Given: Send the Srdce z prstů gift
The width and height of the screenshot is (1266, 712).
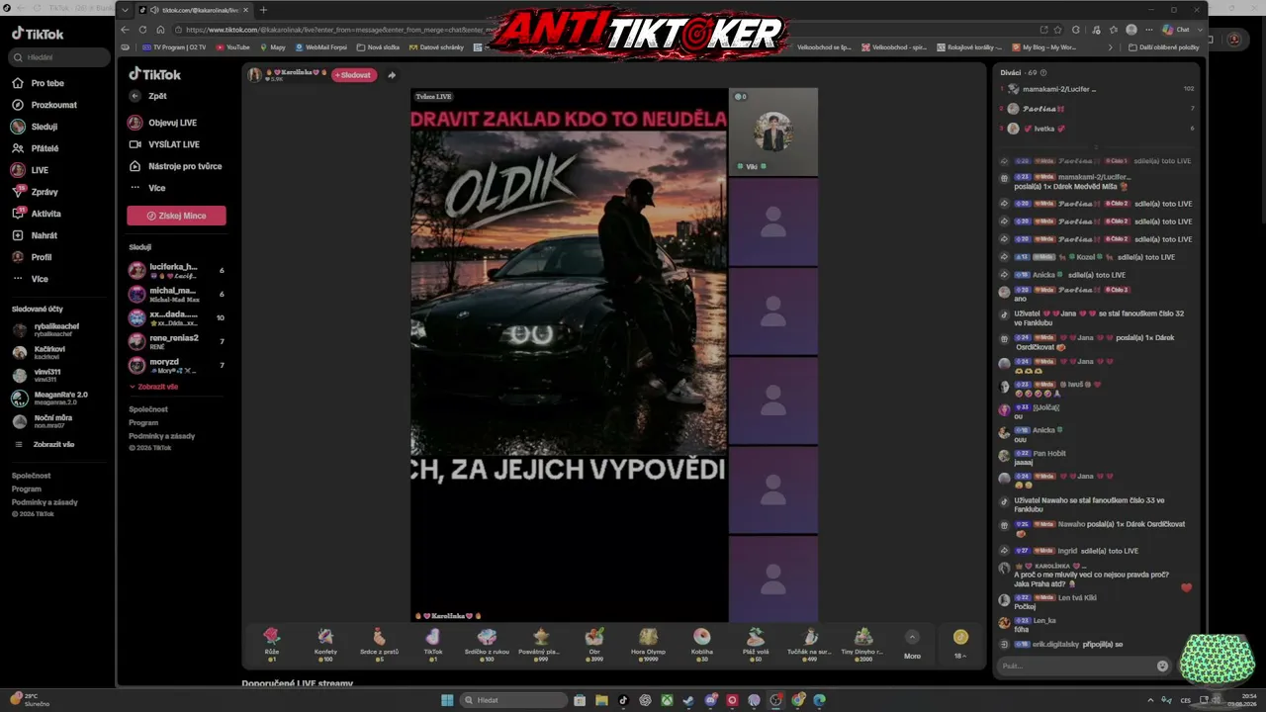Looking at the screenshot, I should click(379, 643).
